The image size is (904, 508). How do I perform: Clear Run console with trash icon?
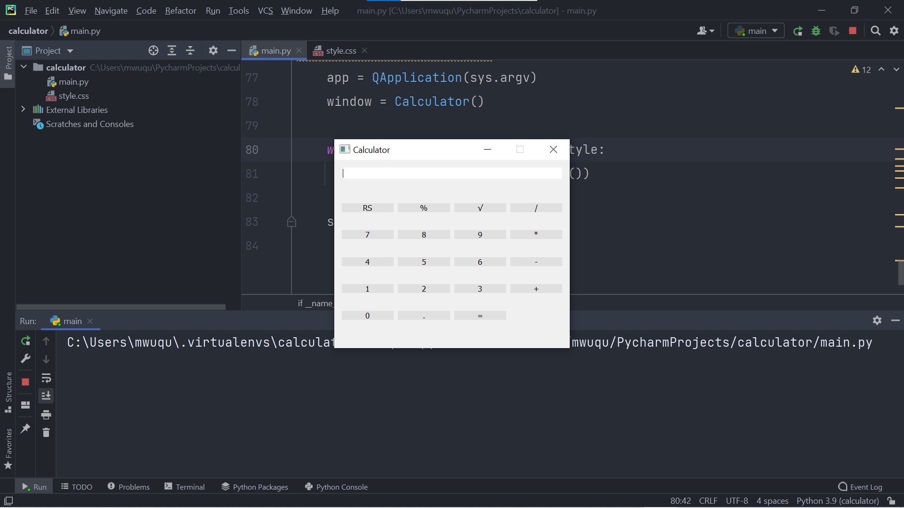[x=46, y=432]
